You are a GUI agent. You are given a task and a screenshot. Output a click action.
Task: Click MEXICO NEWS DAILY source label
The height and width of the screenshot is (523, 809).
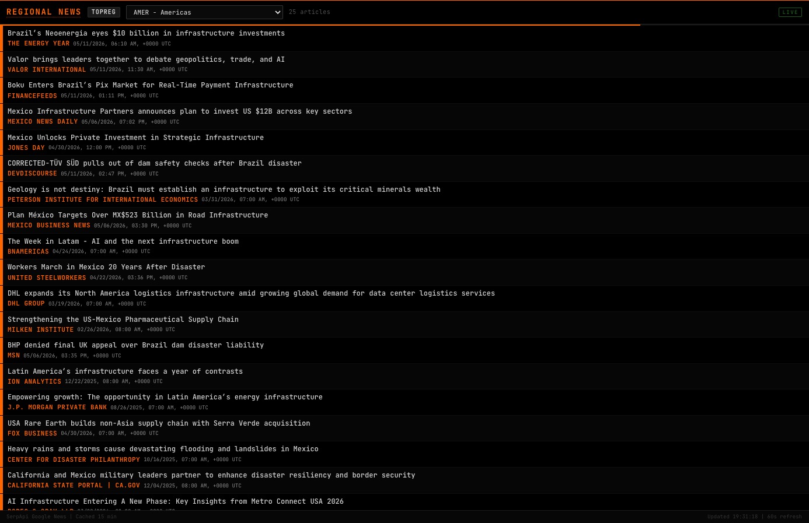click(43, 122)
